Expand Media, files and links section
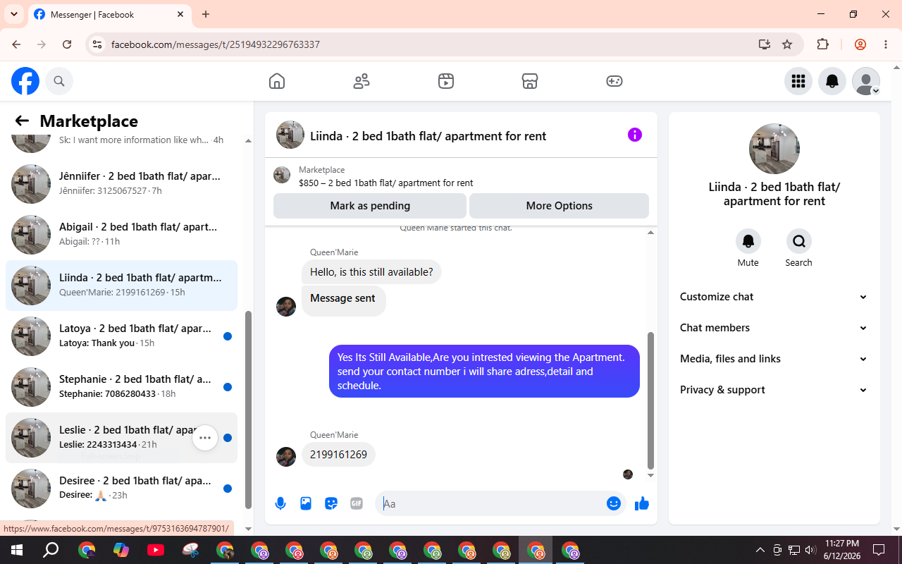Image resolution: width=902 pixels, height=564 pixels. point(774,359)
